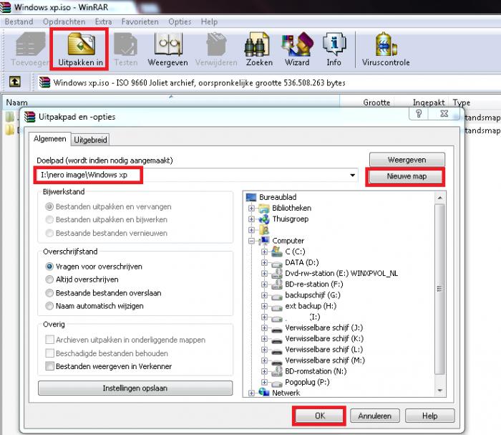Viewport: 501px width, 435px height.
Task: Select ext backup (H:) drive
Action: (x=311, y=306)
